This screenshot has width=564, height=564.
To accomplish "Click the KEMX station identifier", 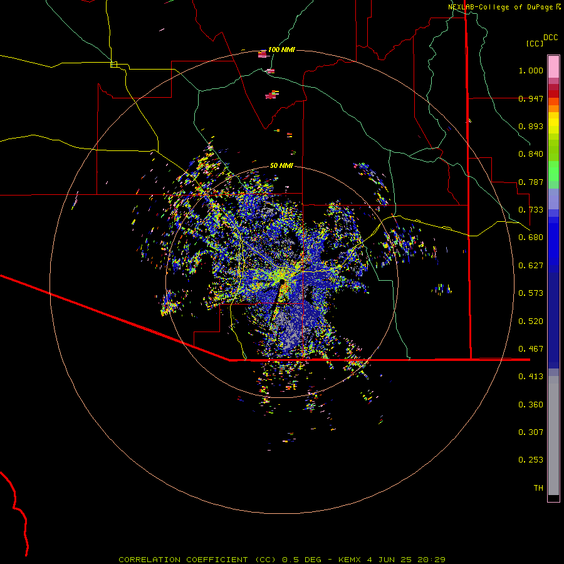I will [x=350, y=560].
